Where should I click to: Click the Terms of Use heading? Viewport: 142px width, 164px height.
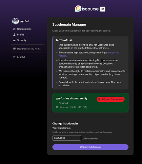(x=64, y=40)
